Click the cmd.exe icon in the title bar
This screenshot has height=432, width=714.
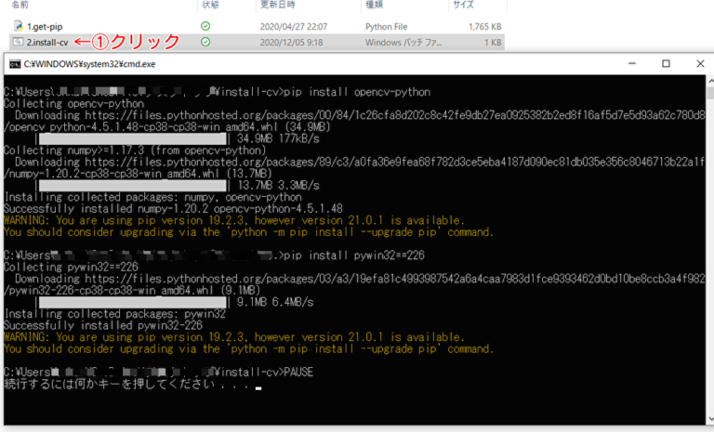click(x=15, y=64)
